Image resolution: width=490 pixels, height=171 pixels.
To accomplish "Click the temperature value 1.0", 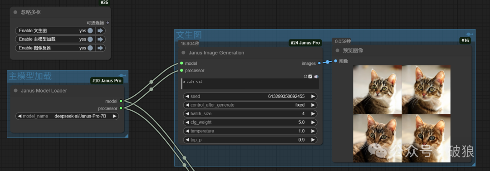I will 301,131.
